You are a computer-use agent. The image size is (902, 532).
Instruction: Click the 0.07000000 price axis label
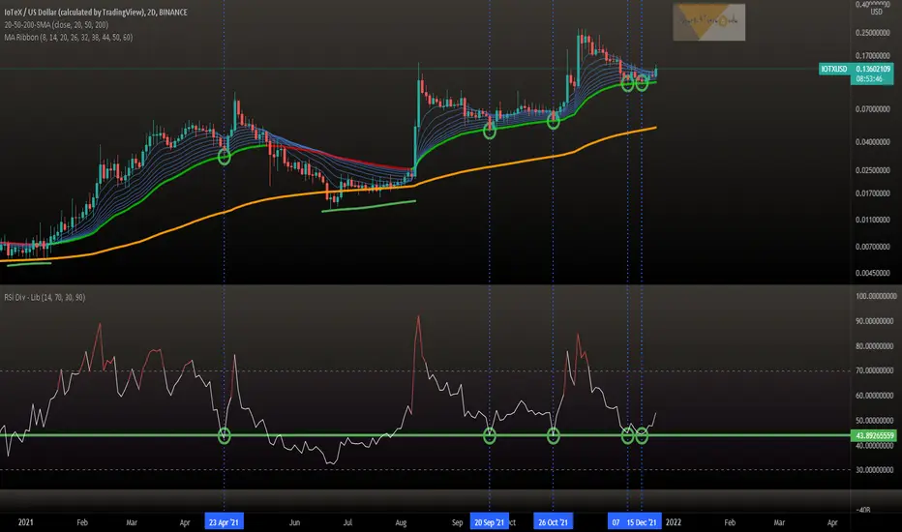(873, 108)
